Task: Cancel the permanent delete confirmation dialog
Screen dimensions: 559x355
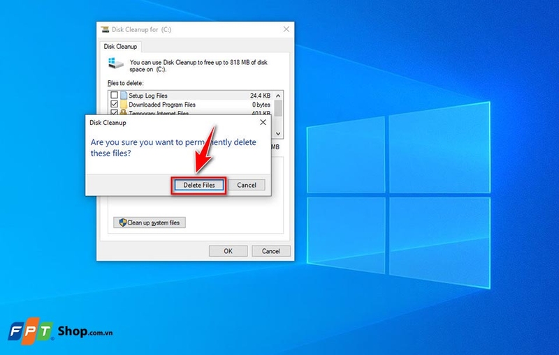Action: 247,185
